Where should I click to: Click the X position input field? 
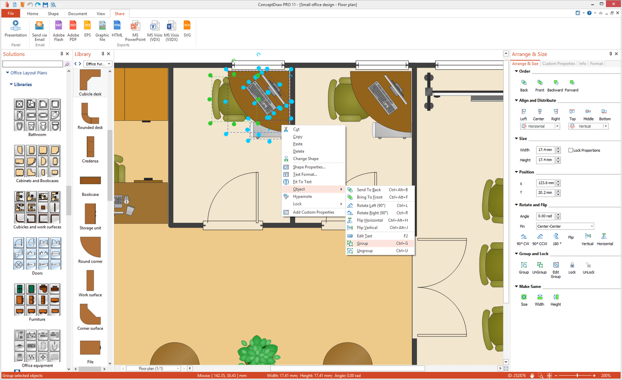(546, 183)
